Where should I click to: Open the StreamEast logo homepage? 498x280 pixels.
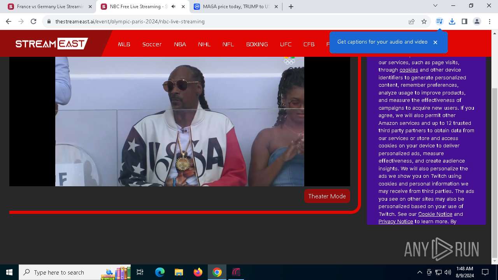52,44
